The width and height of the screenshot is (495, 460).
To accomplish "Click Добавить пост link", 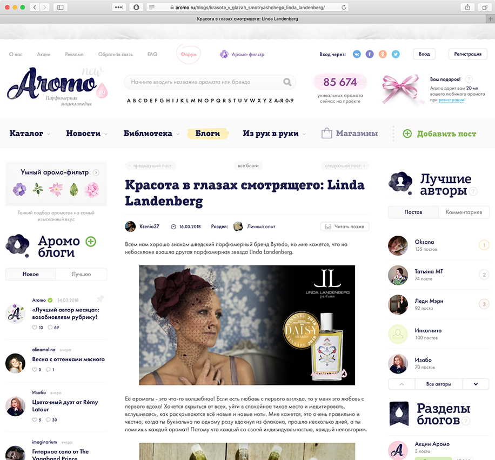I will (x=439, y=134).
